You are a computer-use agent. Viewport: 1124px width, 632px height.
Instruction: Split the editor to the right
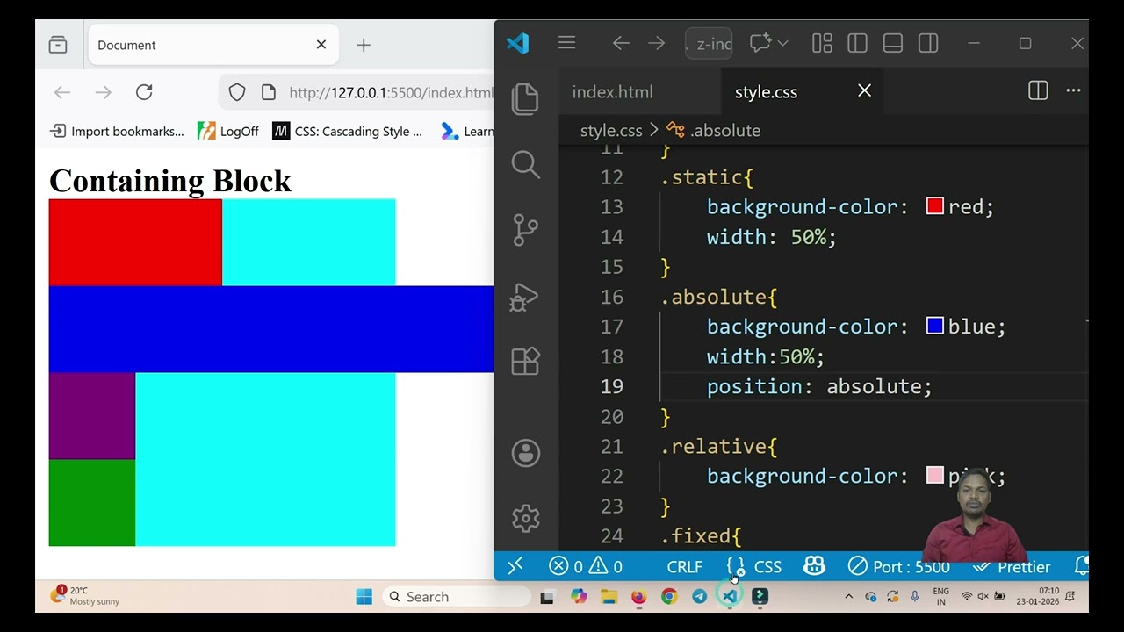(1038, 90)
